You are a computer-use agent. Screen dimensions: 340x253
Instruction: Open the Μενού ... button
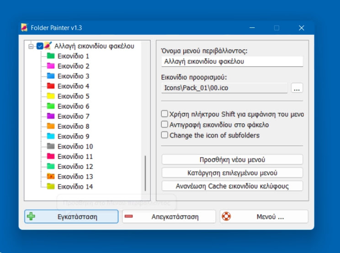(264, 216)
